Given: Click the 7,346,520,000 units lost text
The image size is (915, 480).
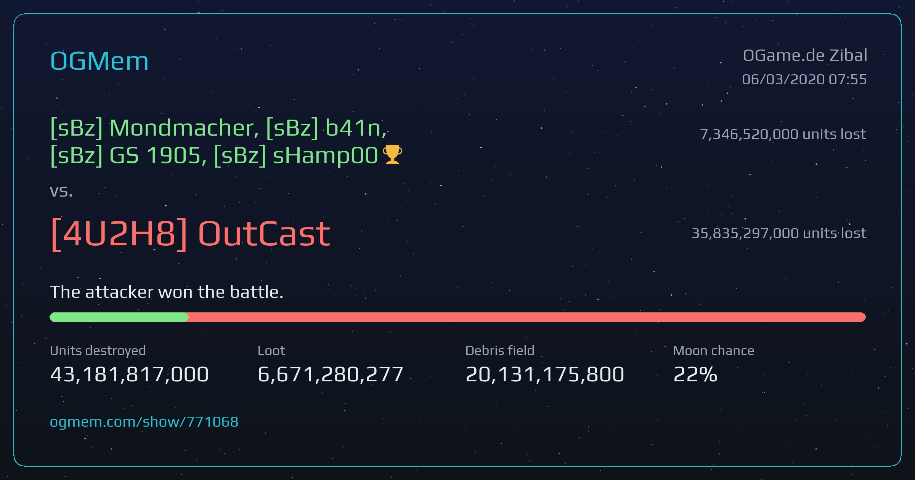Looking at the screenshot, I should point(783,134).
